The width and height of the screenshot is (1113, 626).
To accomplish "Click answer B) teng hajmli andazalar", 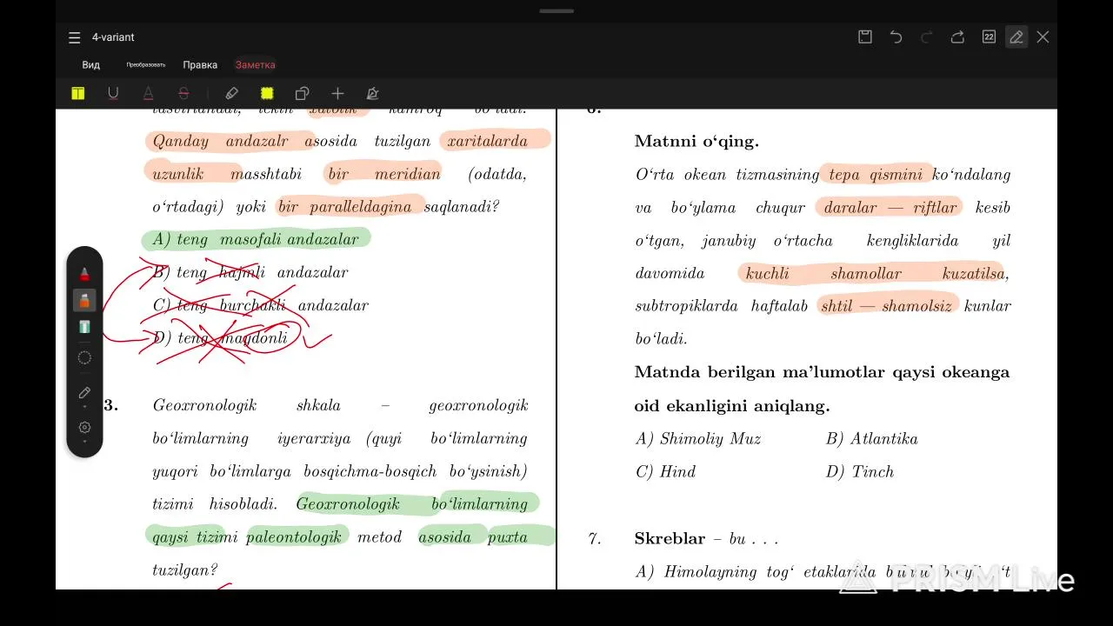I will click(x=250, y=272).
